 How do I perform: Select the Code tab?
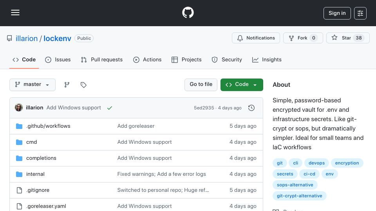24,59
